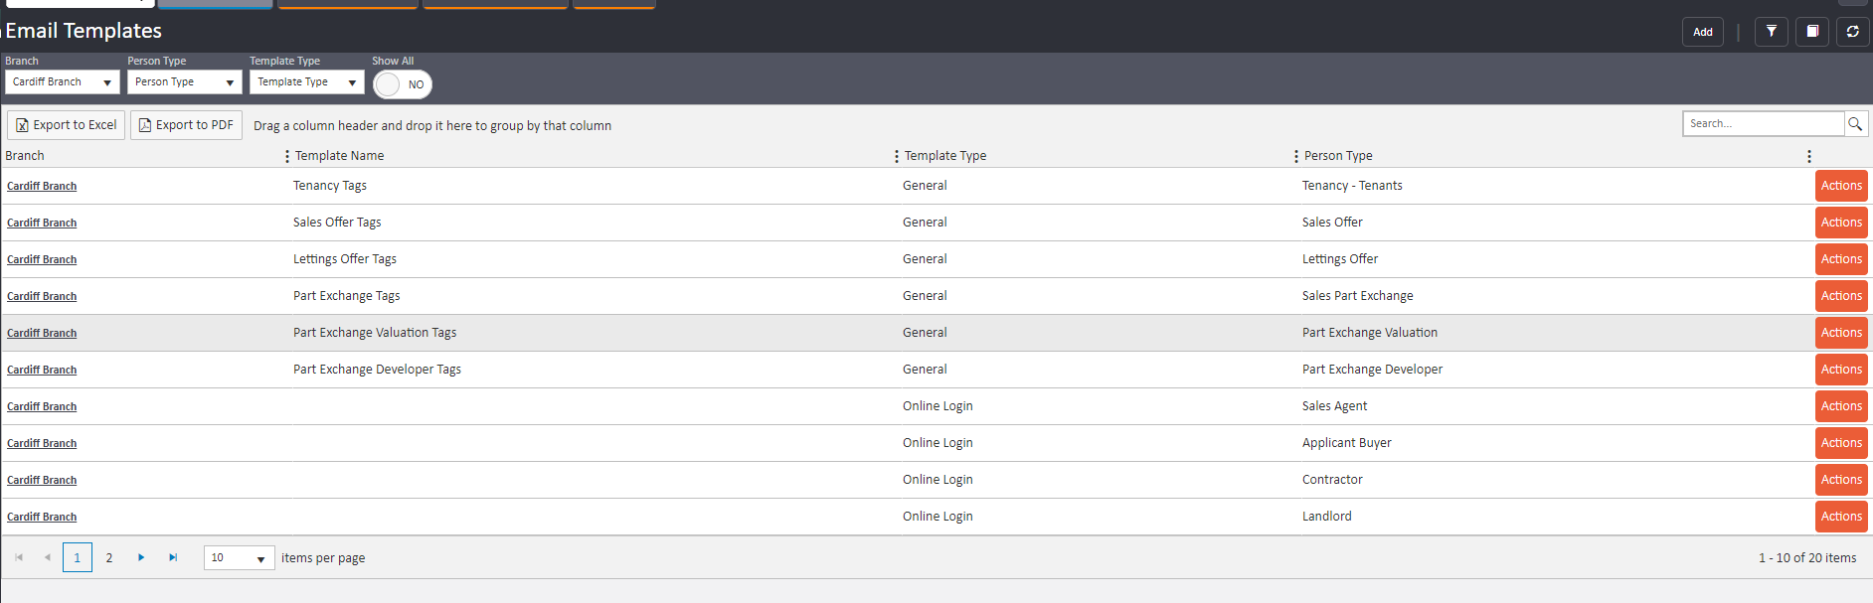The height and width of the screenshot is (603, 1873).
Task: Open the Person Type filter dropdown
Action: point(184,82)
